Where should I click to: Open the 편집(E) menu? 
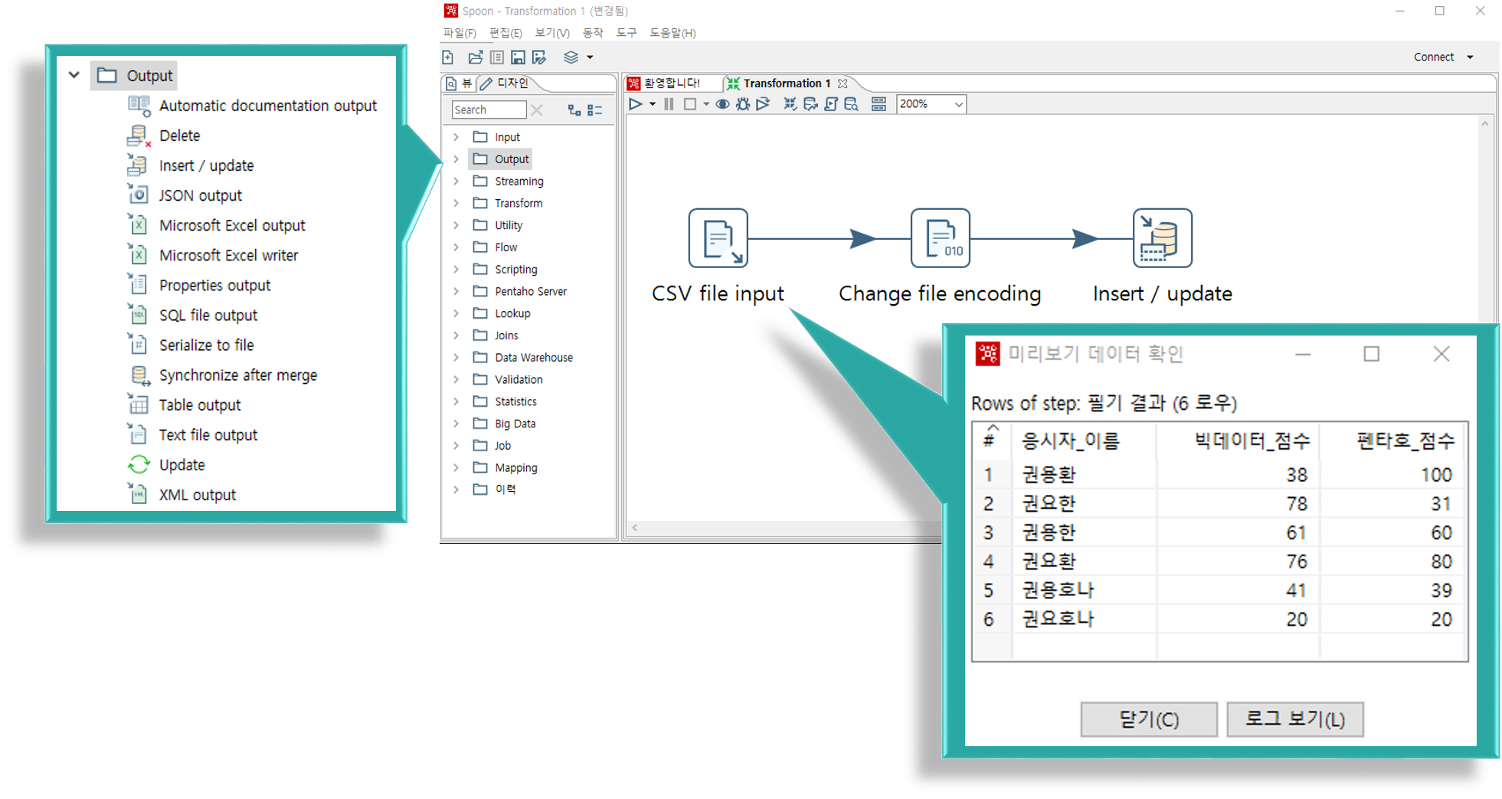tap(506, 33)
